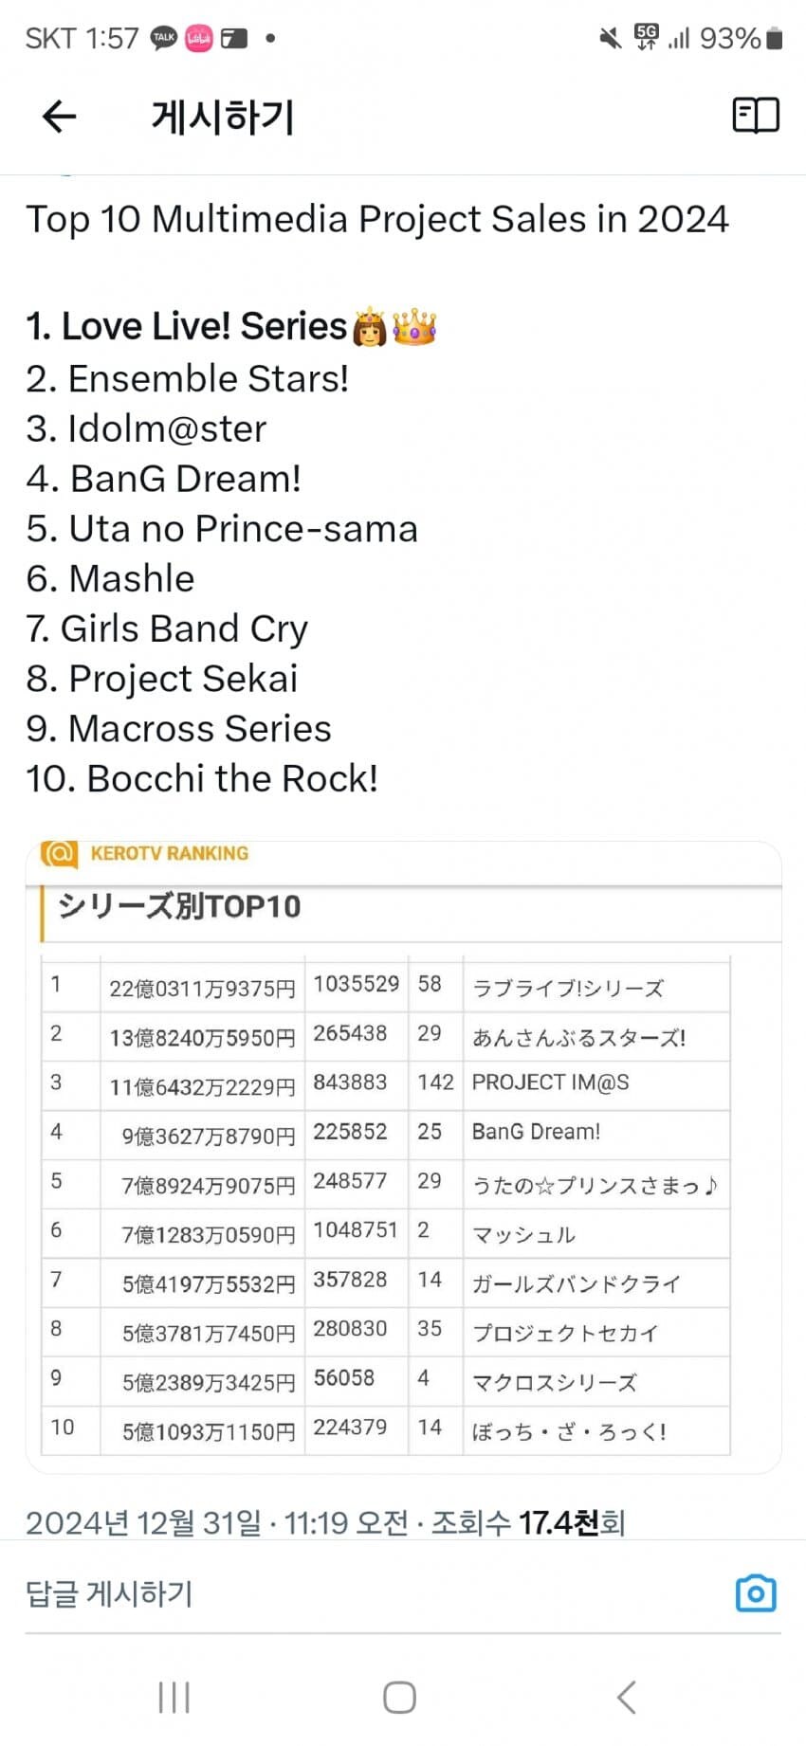The image size is (806, 1746).
Task: Tap the back arrow in header
Action: tap(59, 117)
